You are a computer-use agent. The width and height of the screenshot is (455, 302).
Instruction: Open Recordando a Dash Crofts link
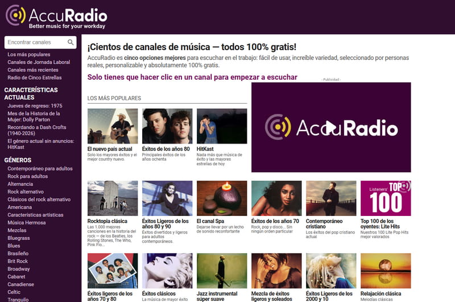coord(37,130)
